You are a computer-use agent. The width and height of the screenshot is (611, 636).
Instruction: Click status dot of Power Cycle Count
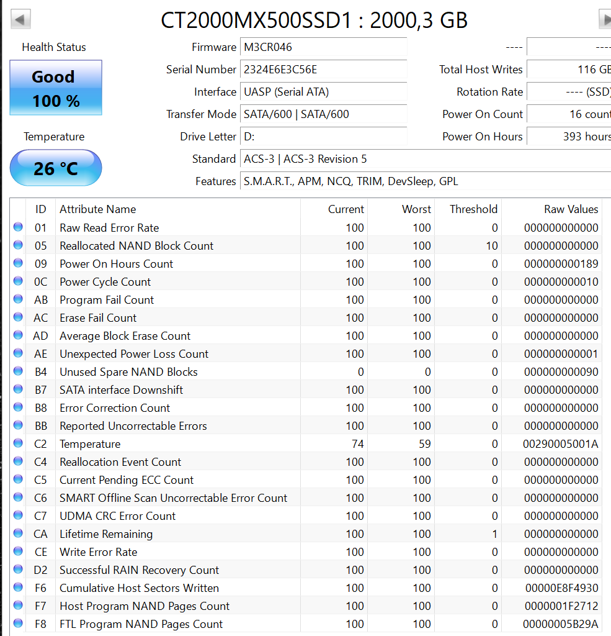(x=18, y=281)
